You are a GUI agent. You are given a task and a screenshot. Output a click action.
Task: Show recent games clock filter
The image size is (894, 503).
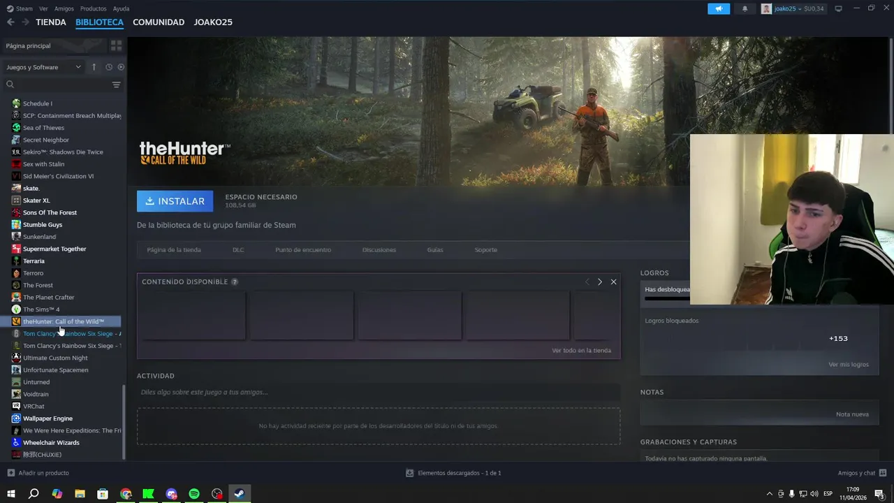[109, 67]
